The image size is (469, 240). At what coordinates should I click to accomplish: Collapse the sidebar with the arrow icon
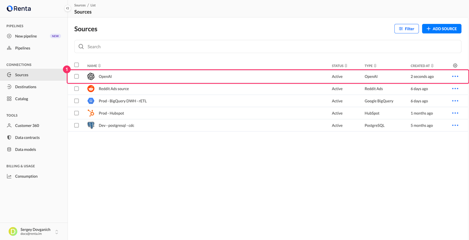68,8
